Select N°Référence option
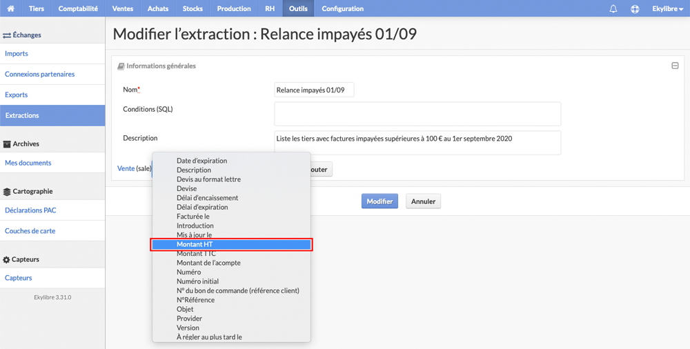Image resolution: width=690 pixels, height=349 pixels. tap(231, 300)
